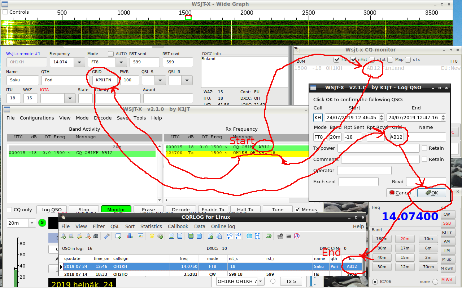462x288 pixels.
Task: Click the green Monitor button
Action: 116,210
